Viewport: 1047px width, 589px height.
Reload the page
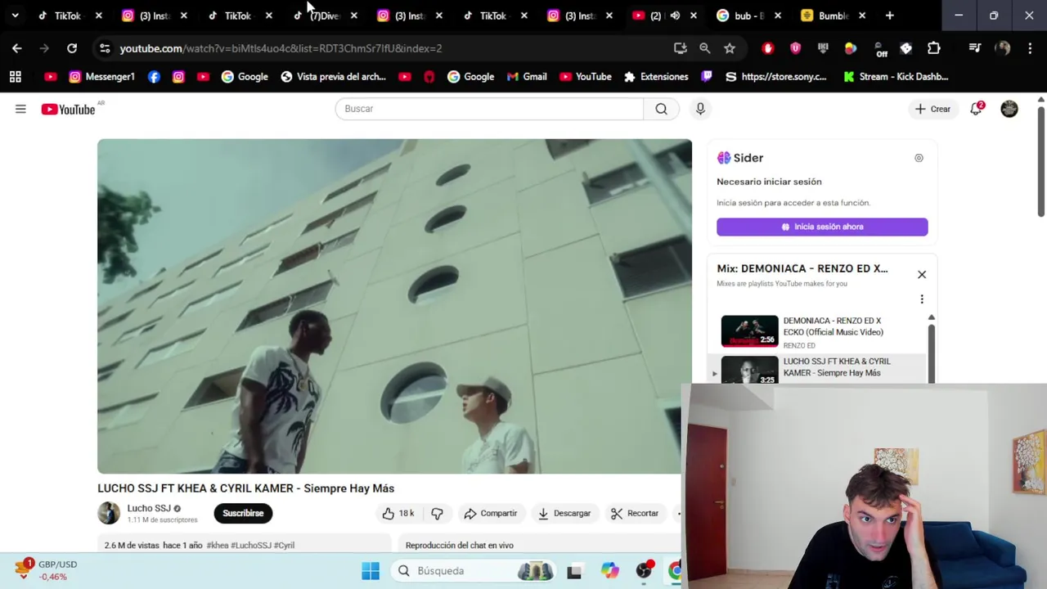point(72,48)
